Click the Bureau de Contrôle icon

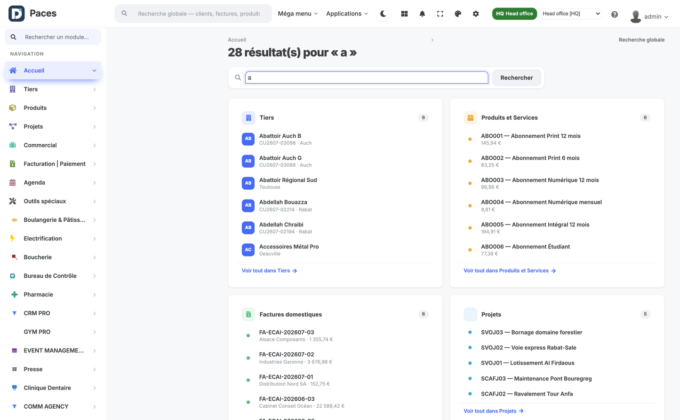(13, 276)
